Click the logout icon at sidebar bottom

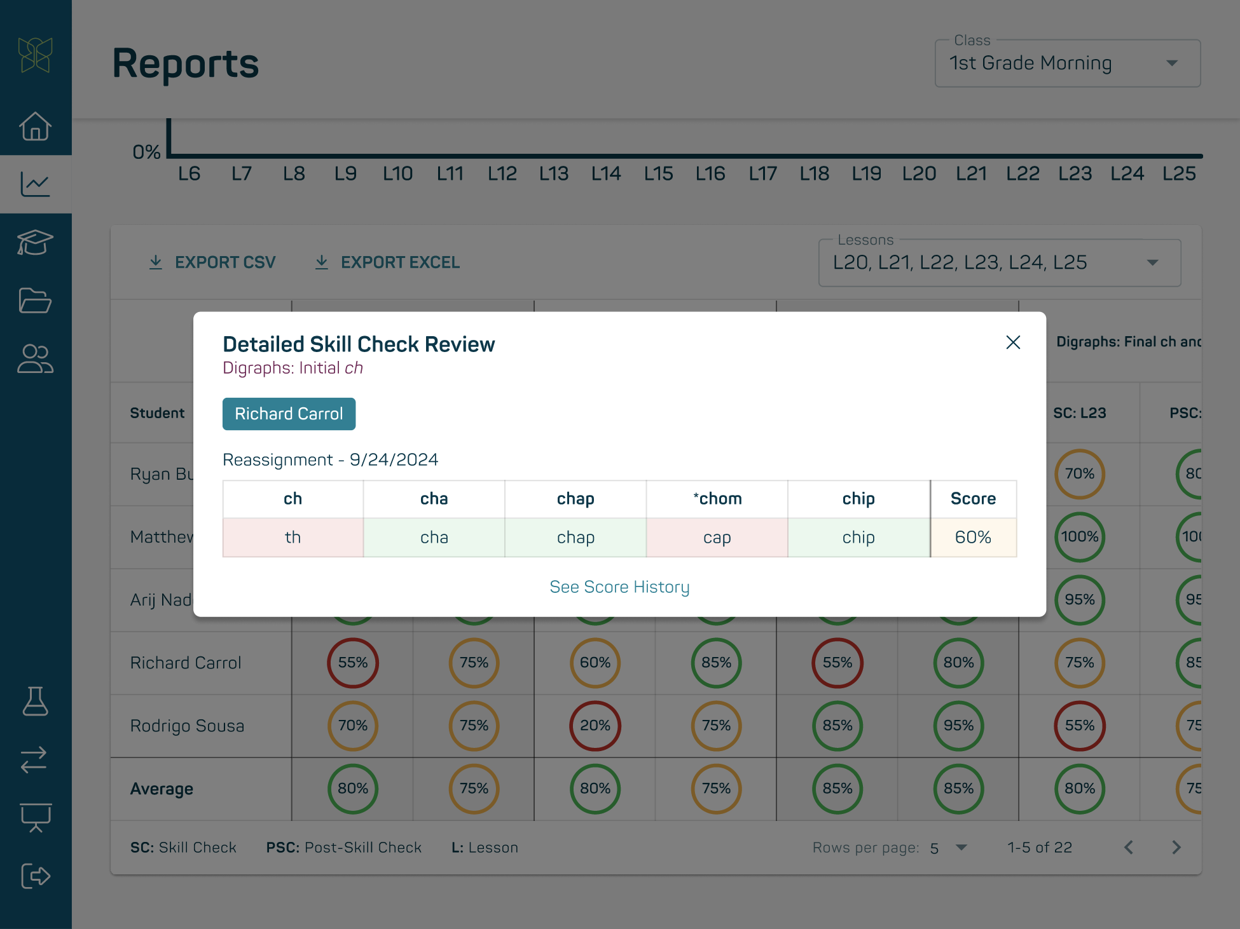tap(36, 876)
